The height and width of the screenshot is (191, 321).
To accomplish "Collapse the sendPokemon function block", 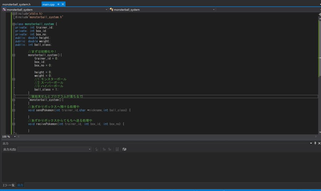I will 14,110.
